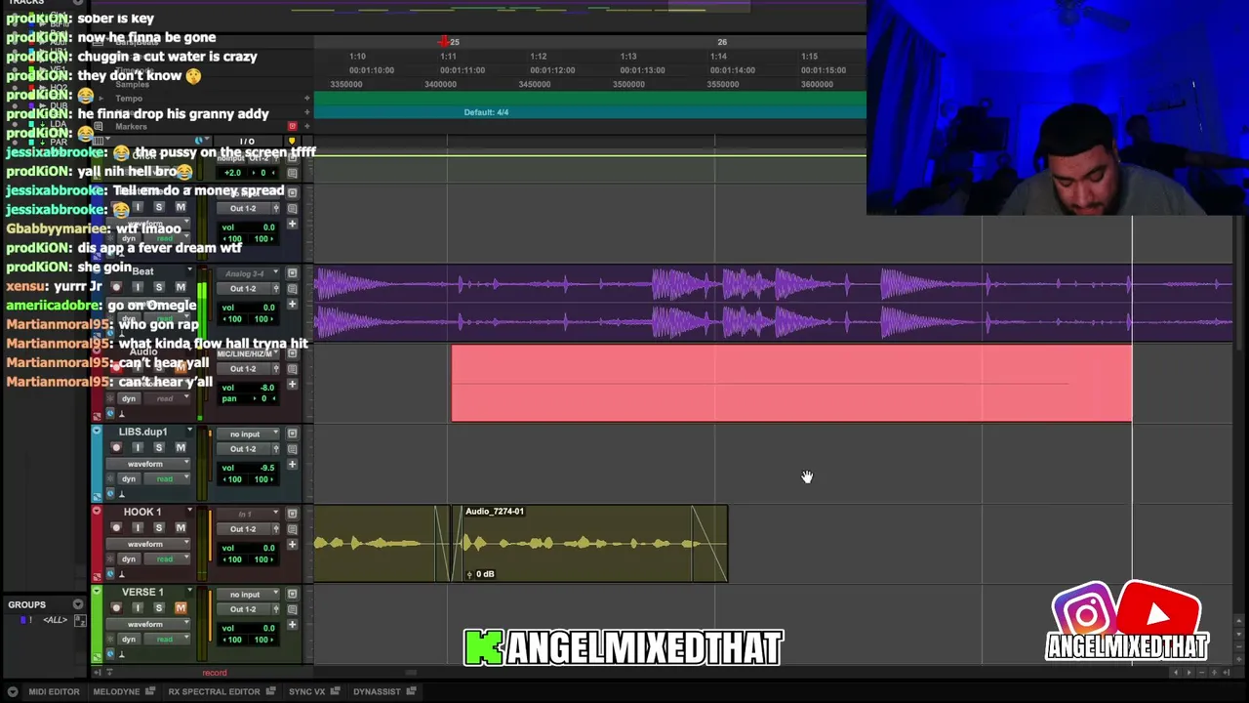The width and height of the screenshot is (1249, 703).
Task: Click the plus icon on VERSE 1 track
Action: click(x=292, y=625)
